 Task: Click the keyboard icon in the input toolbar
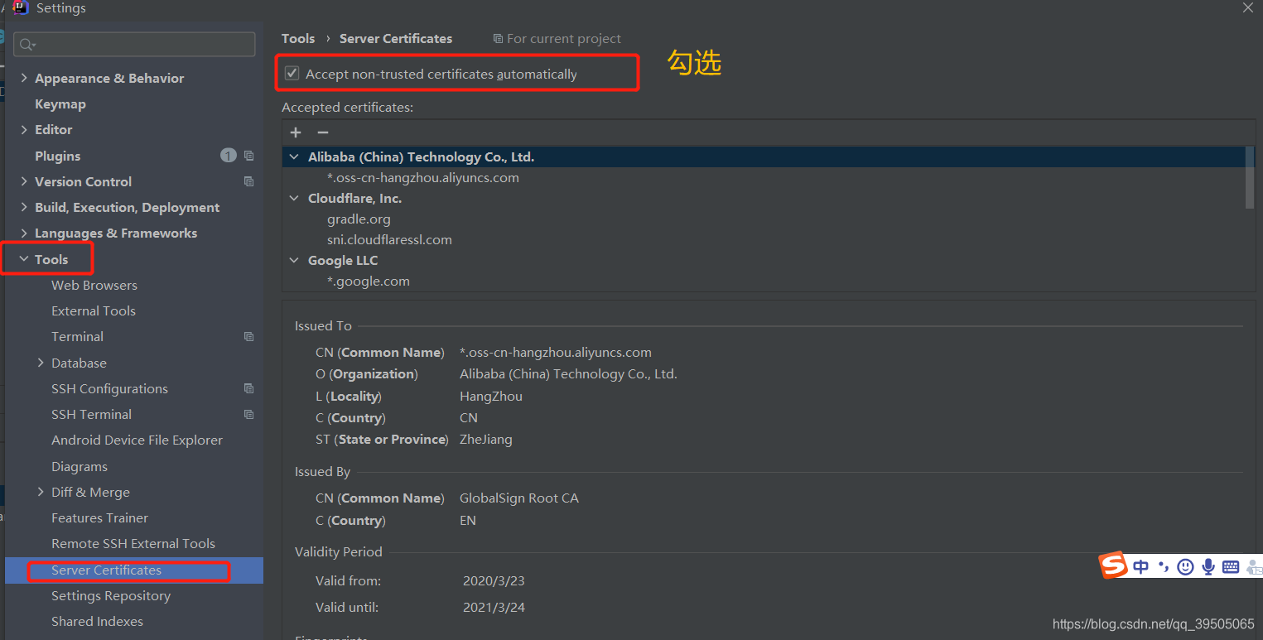tap(1231, 566)
